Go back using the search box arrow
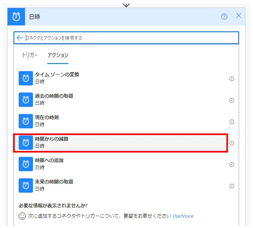 (x=20, y=38)
